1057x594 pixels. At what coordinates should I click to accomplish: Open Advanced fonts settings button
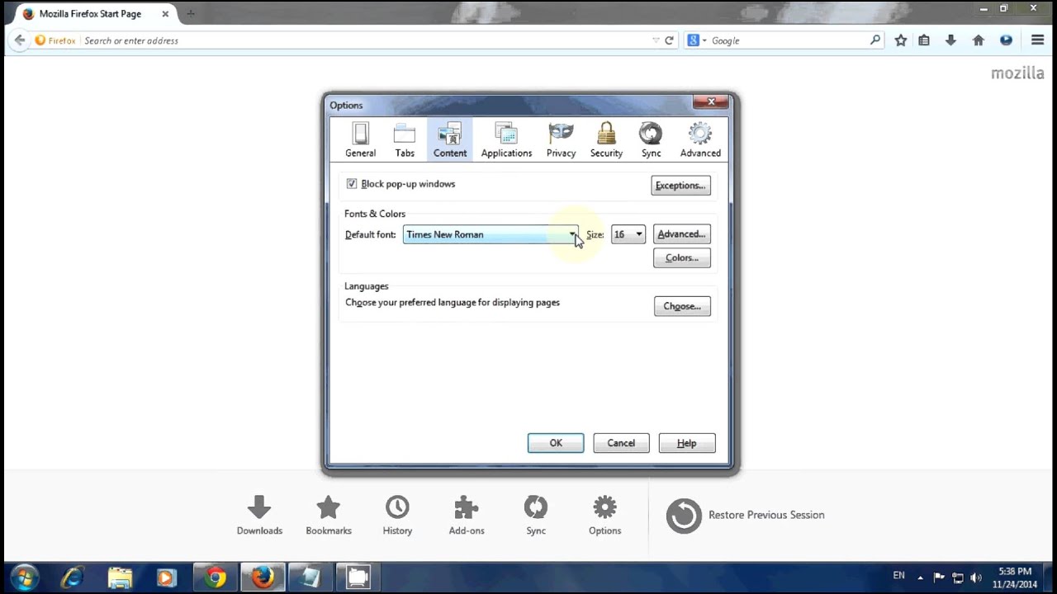tap(681, 234)
